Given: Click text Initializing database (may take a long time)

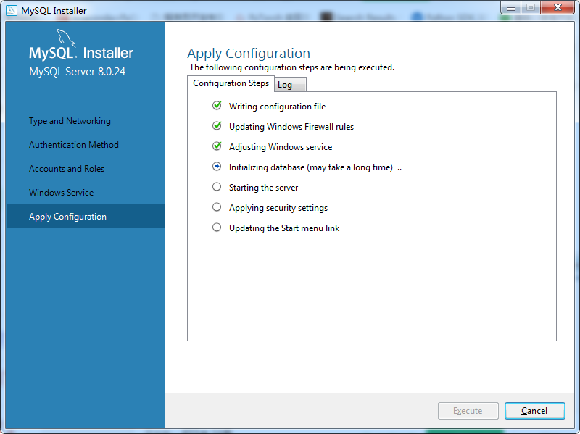Looking at the screenshot, I should (311, 167).
